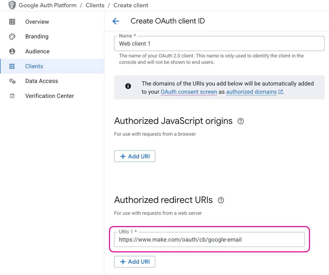Focus the URIs 1 redirect URI field

click(209, 239)
